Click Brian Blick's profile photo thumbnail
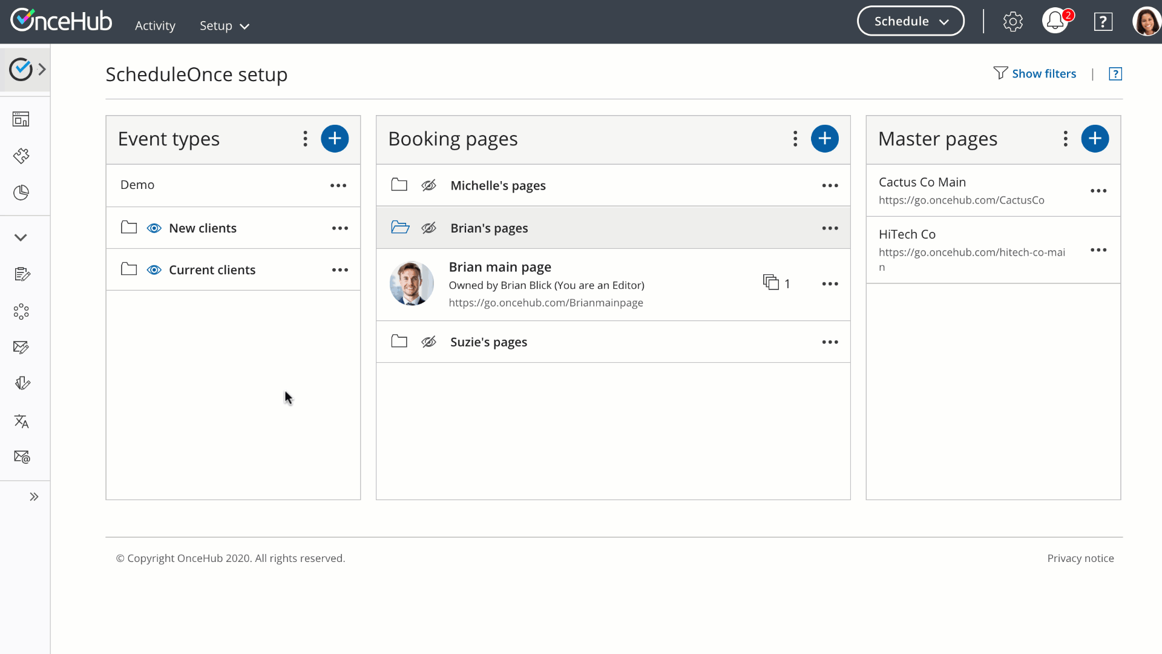Screen dimensions: 1162x654 412,283
